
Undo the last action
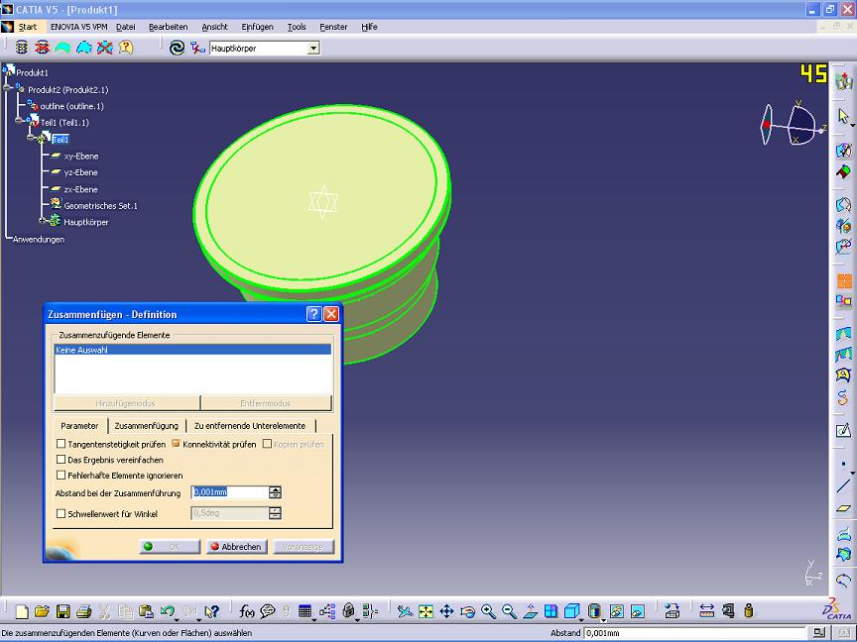[168, 611]
